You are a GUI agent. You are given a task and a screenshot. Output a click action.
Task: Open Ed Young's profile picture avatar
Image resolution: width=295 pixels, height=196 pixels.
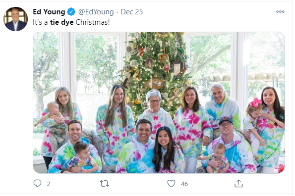point(15,19)
